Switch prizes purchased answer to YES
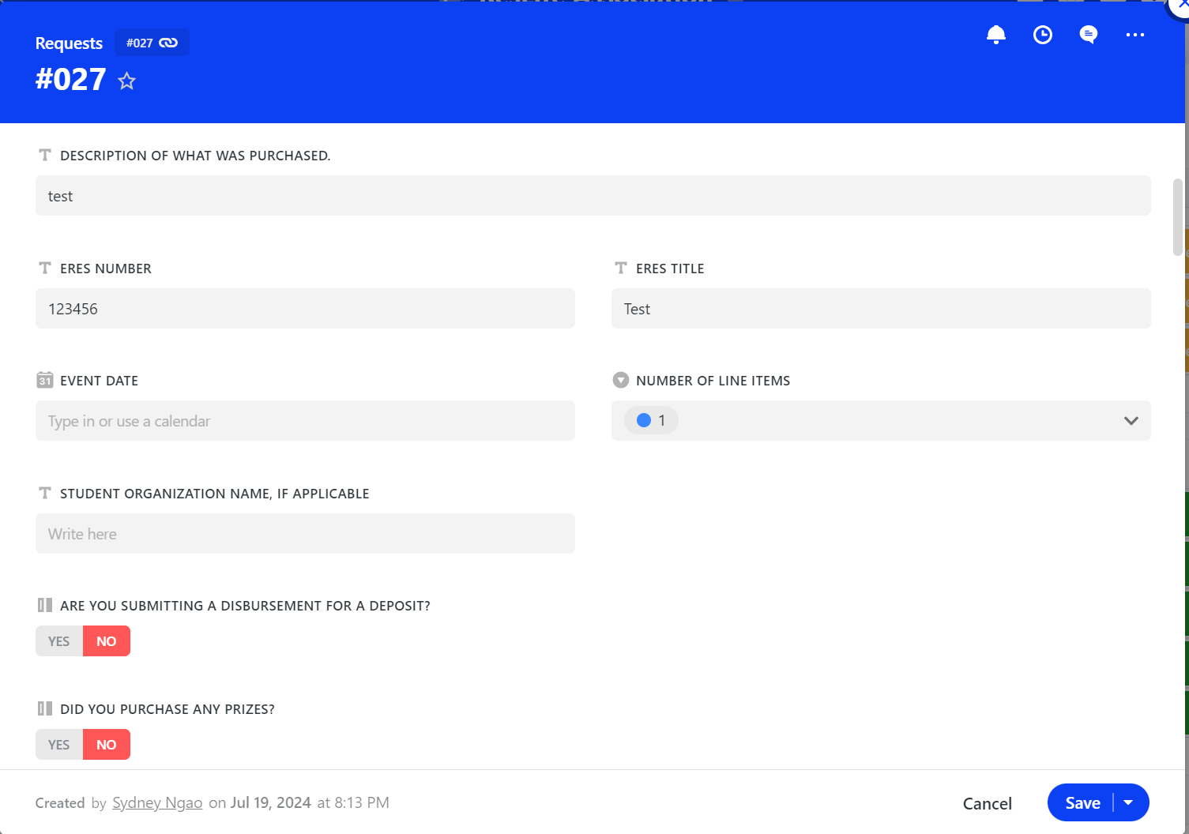Viewport: 1189px width, 834px height. coord(58,744)
